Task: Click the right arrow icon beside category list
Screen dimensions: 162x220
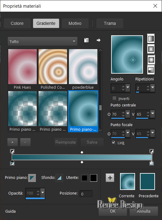Action: [99, 40]
